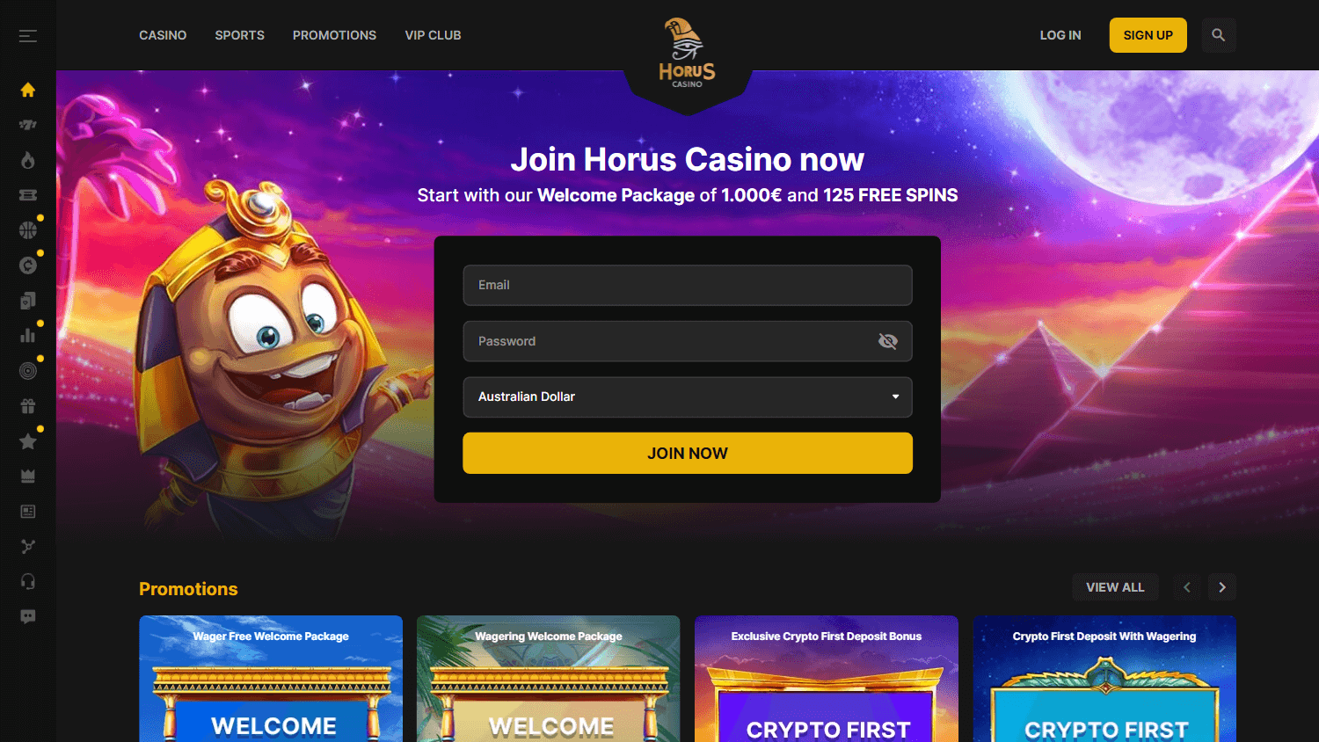Expand the Australian Dollar currency dropdown
The width and height of the screenshot is (1319, 742).
point(688,397)
